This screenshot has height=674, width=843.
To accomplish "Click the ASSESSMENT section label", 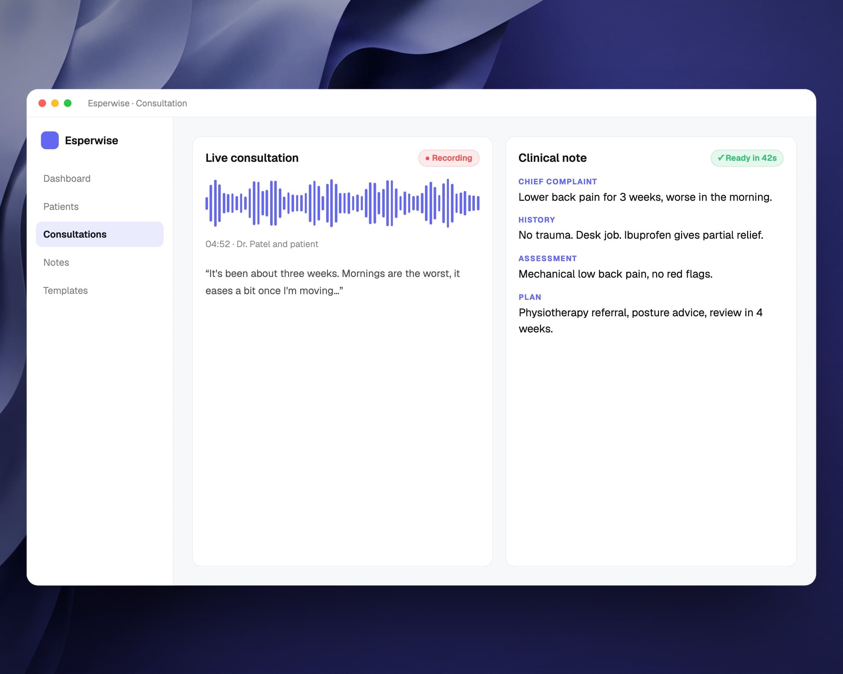I will click(x=547, y=259).
